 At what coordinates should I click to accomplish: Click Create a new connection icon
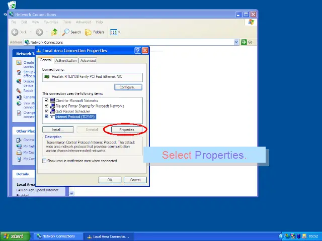coord(19,63)
